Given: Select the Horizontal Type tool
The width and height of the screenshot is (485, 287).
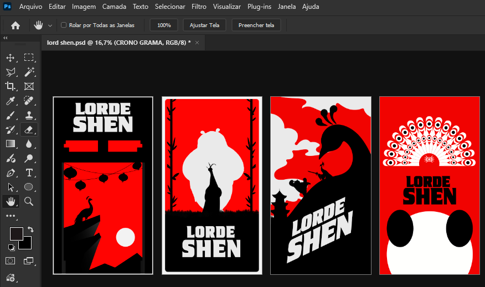Looking at the screenshot, I should tap(29, 173).
